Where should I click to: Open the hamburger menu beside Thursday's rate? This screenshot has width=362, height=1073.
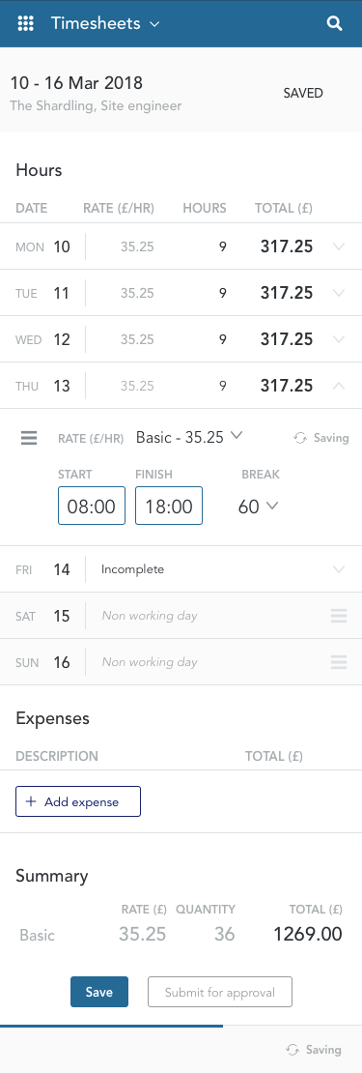[29, 438]
